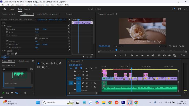Toggle Anchor Point animation stopwatch
189x106 pixels.
click(x=7, y=45)
